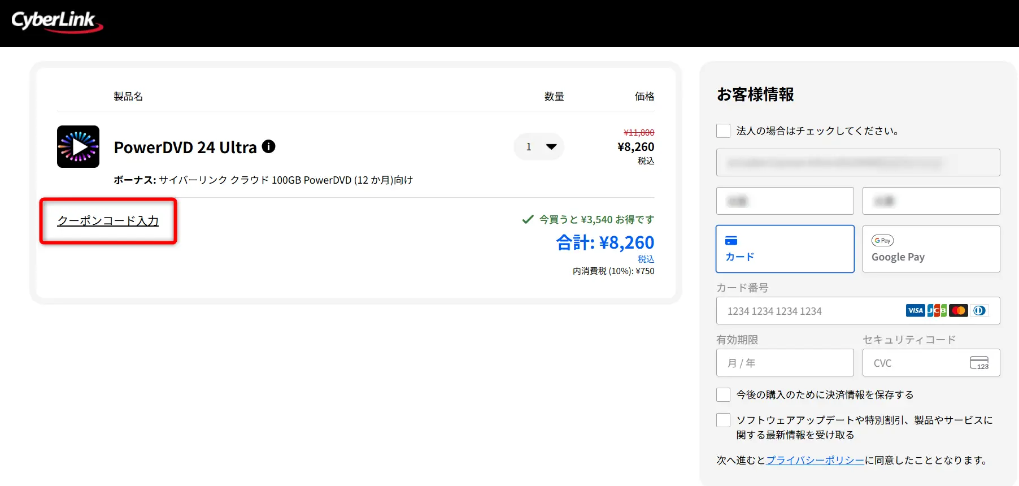Viewport: 1019px width, 486px height.
Task: Click the 税込 link under the total
Action: pyautogui.click(x=646, y=259)
